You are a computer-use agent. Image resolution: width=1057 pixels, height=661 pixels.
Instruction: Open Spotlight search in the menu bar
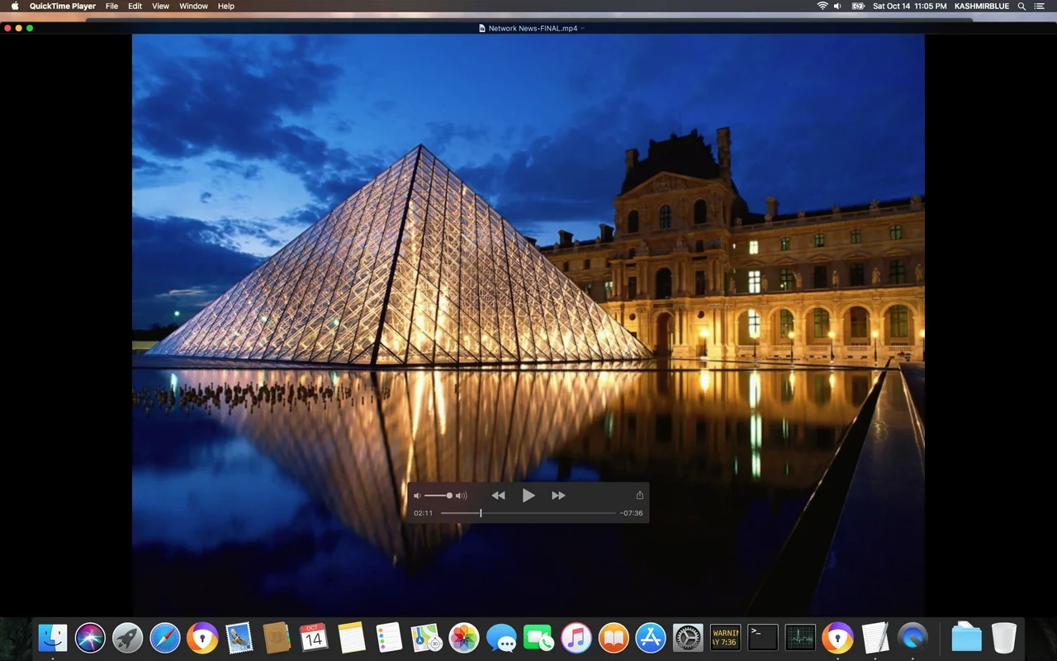[x=1021, y=6]
